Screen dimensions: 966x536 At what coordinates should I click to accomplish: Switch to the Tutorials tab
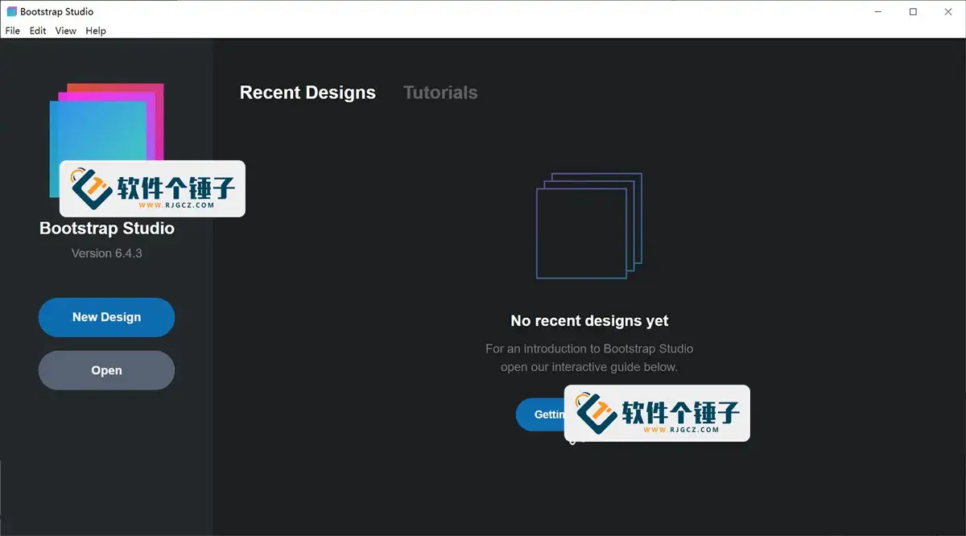(440, 93)
